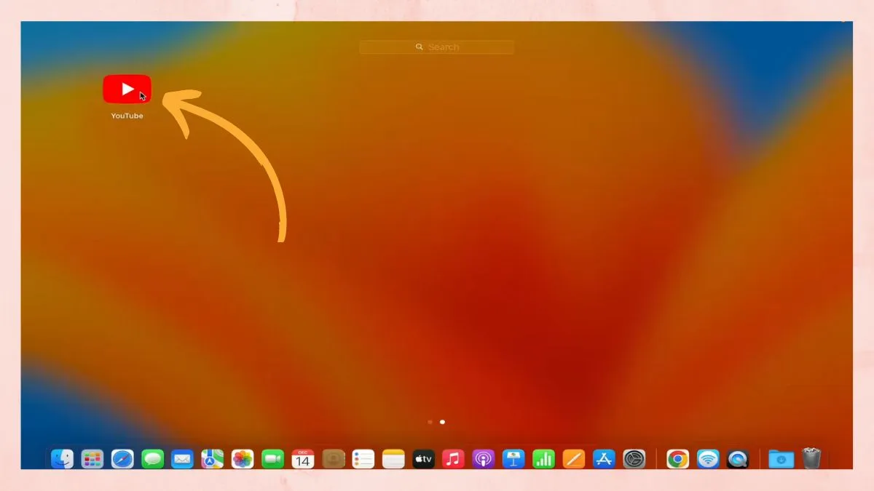The image size is (874, 491).
Task: Launch the Podcasts app
Action: pos(484,459)
